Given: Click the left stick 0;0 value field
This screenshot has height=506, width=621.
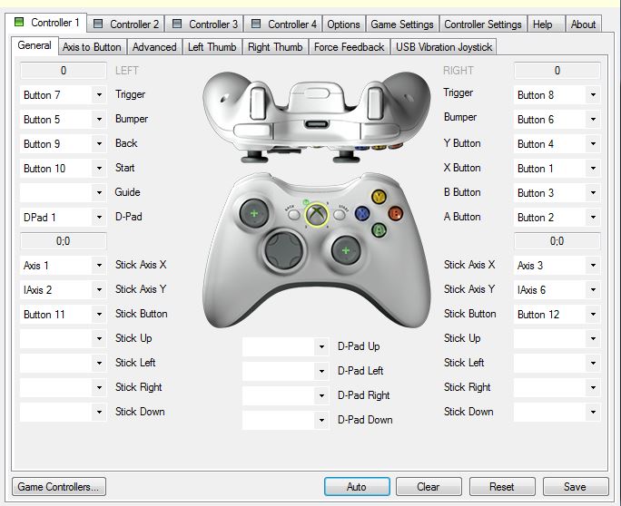Looking at the screenshot, I should [x=64, y=241].
